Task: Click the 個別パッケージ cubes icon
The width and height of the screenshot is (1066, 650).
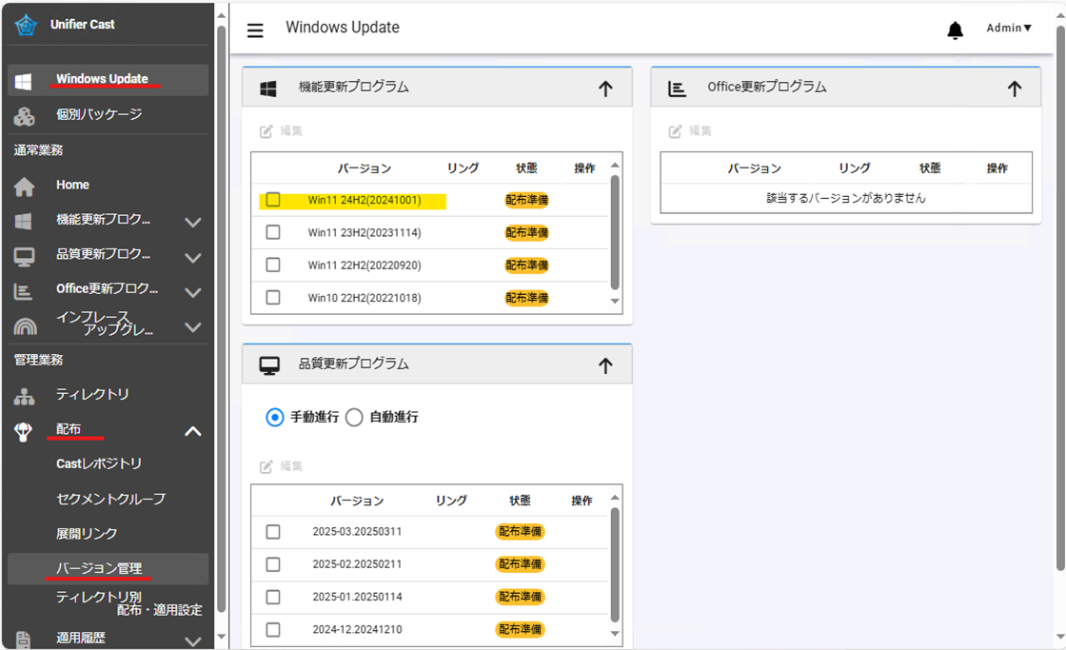Action: (x=25, y=117)
